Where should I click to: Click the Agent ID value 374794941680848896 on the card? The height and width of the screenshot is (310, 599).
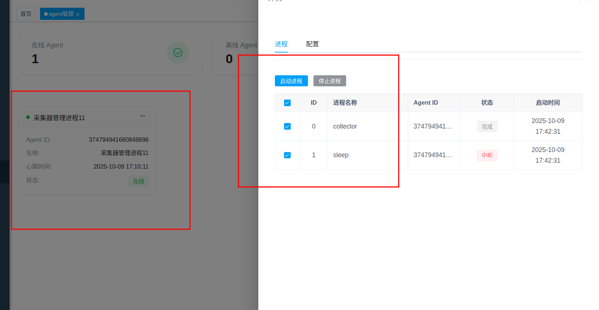[119, 140]
